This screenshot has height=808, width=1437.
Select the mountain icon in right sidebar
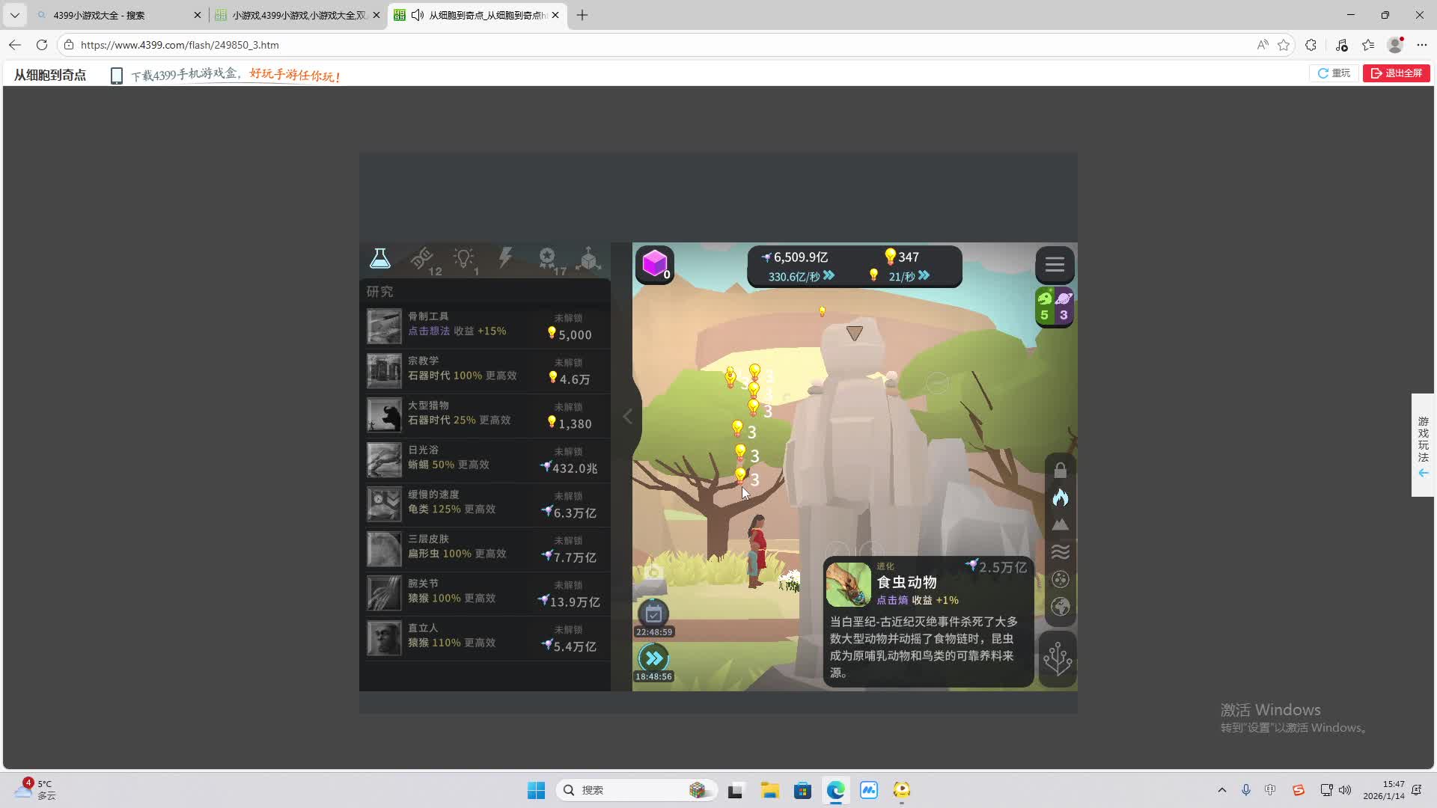(x=1061, y=524)
